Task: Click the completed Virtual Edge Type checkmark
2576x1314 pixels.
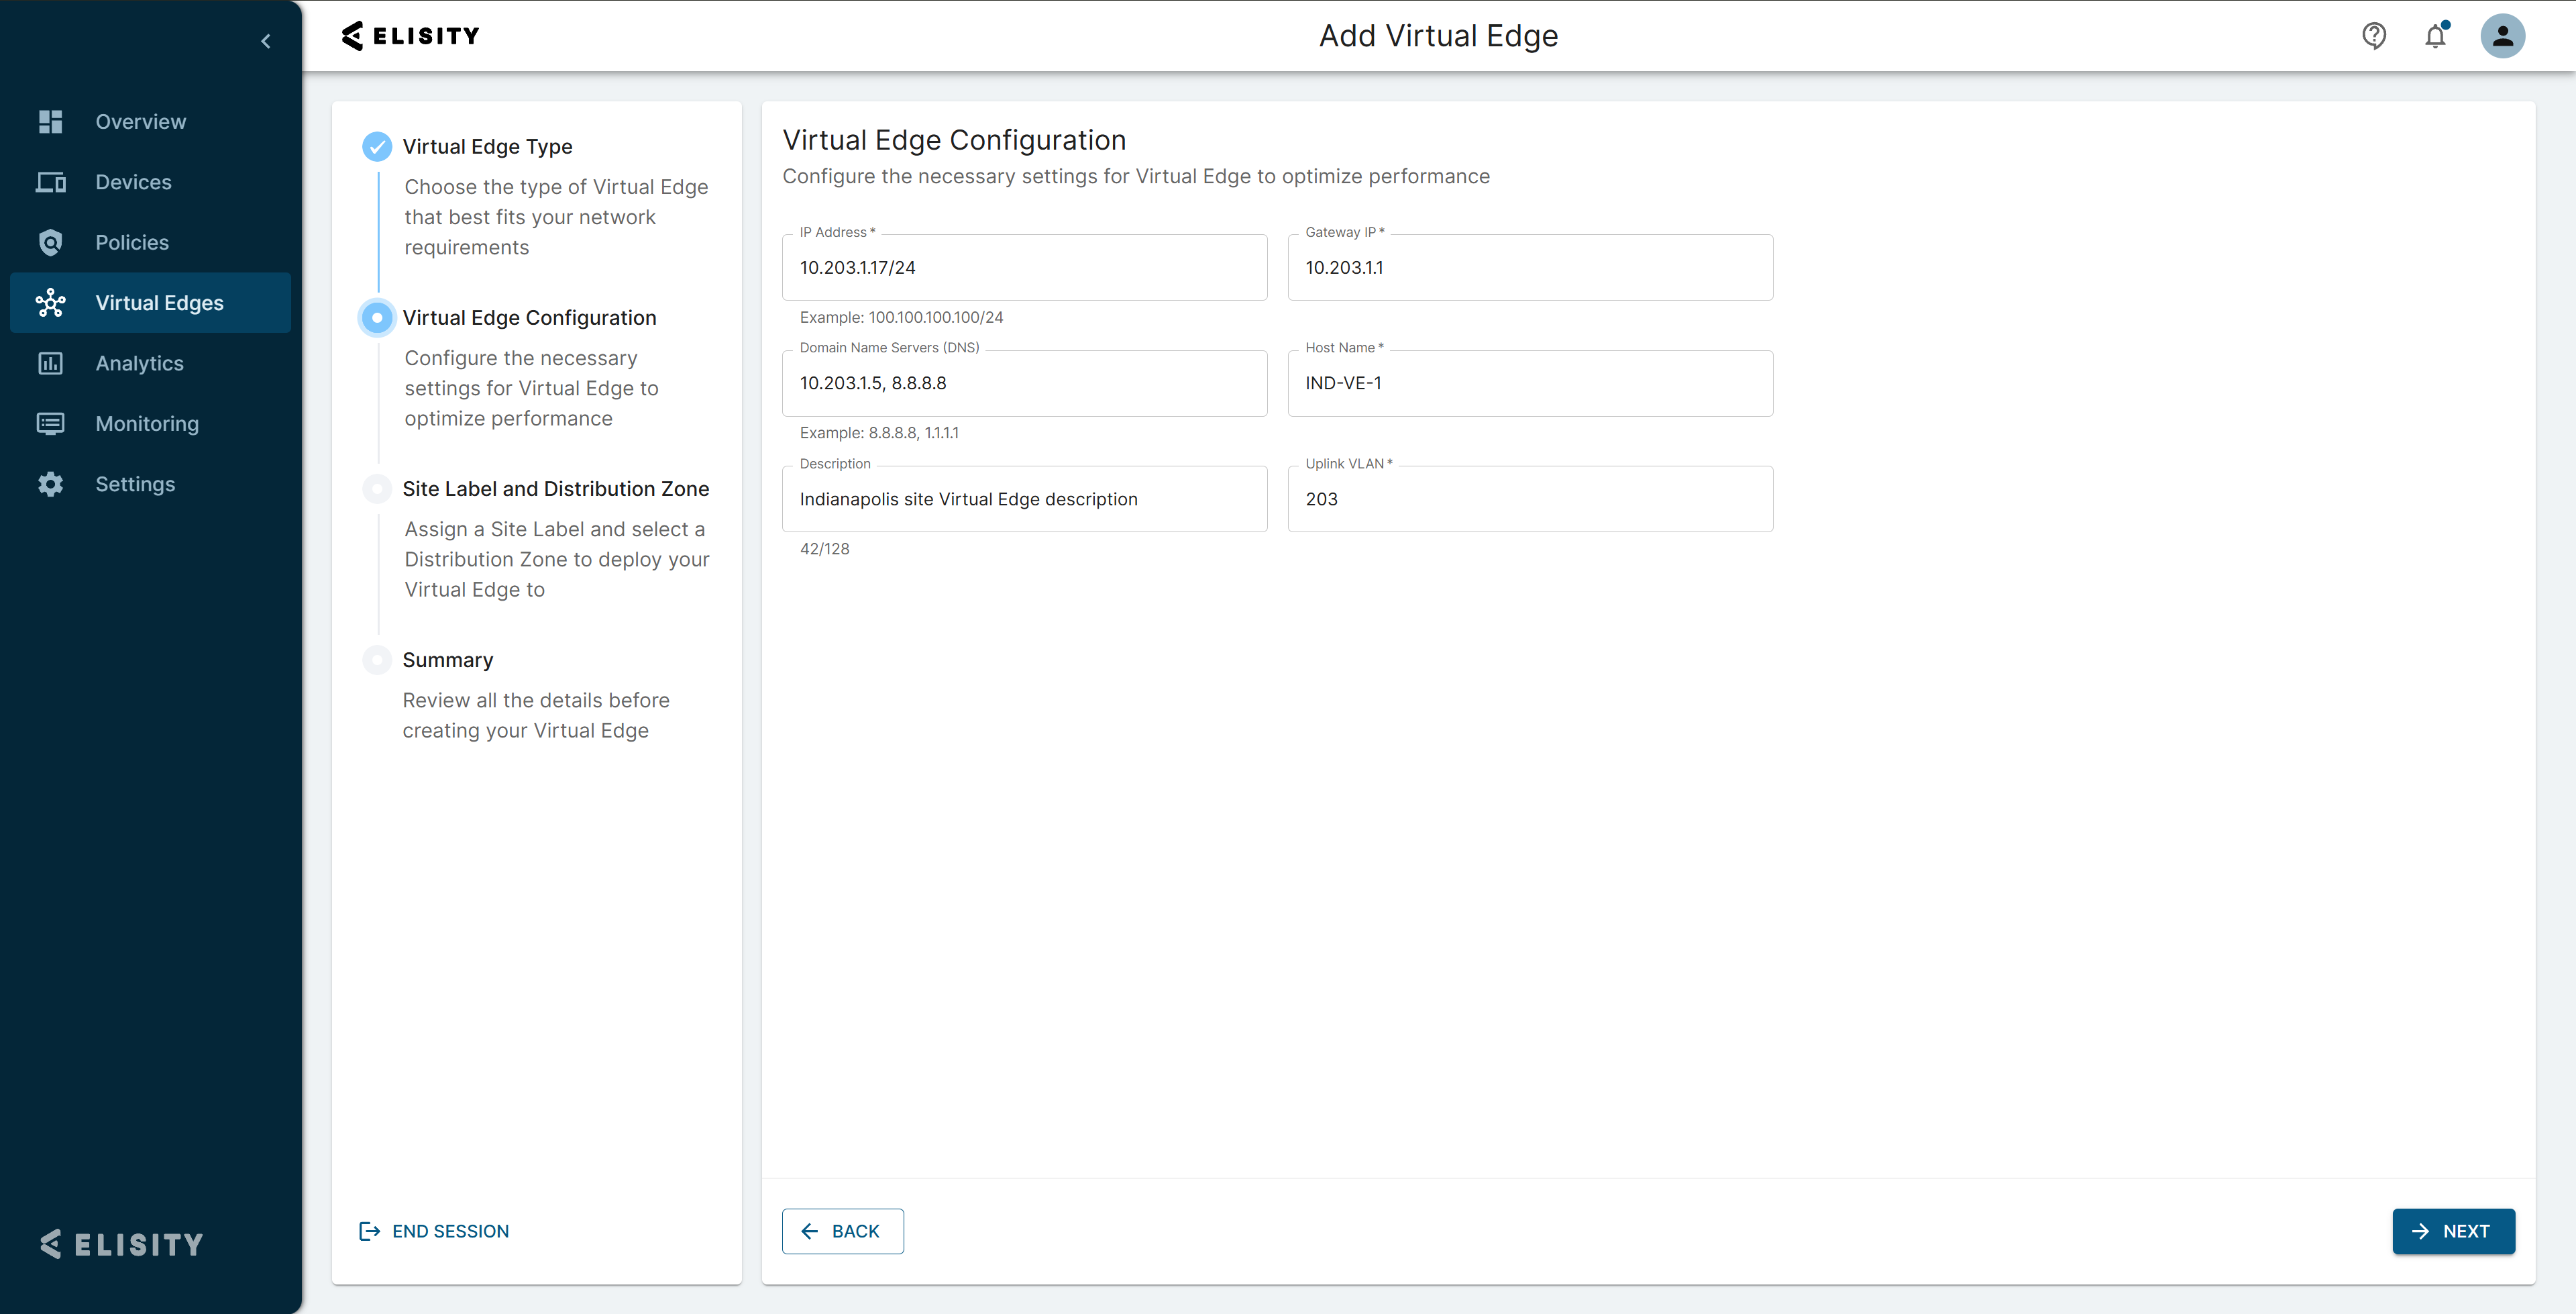Action: pyautogui.click(x=377, y=146)
